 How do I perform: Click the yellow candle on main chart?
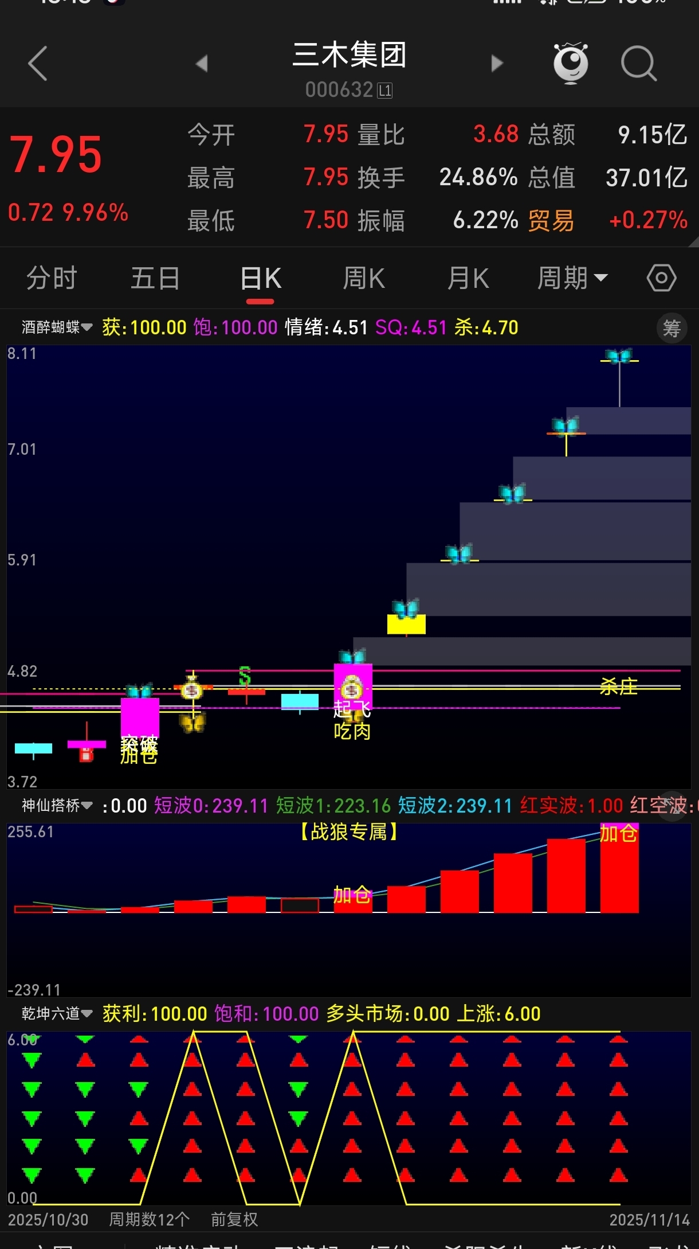point(406,624)
